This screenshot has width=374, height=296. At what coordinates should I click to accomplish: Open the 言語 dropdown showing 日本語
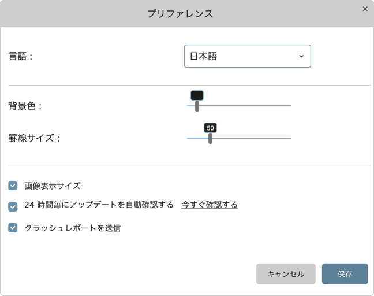(248, 56)
